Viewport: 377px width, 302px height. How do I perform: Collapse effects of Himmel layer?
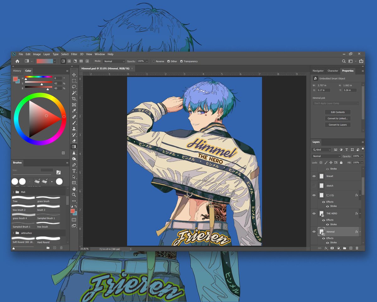(x=360, y=232)
